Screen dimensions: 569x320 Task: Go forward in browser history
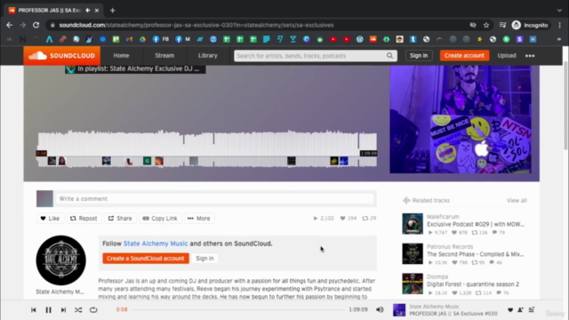pos(22,25)
